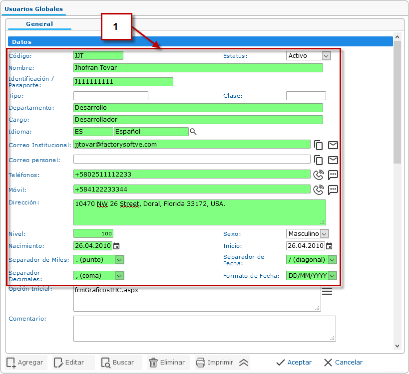This screenshot has height=374, width=409.
Task: Open the Inicio calendar date picker
Action: point(329,246)
